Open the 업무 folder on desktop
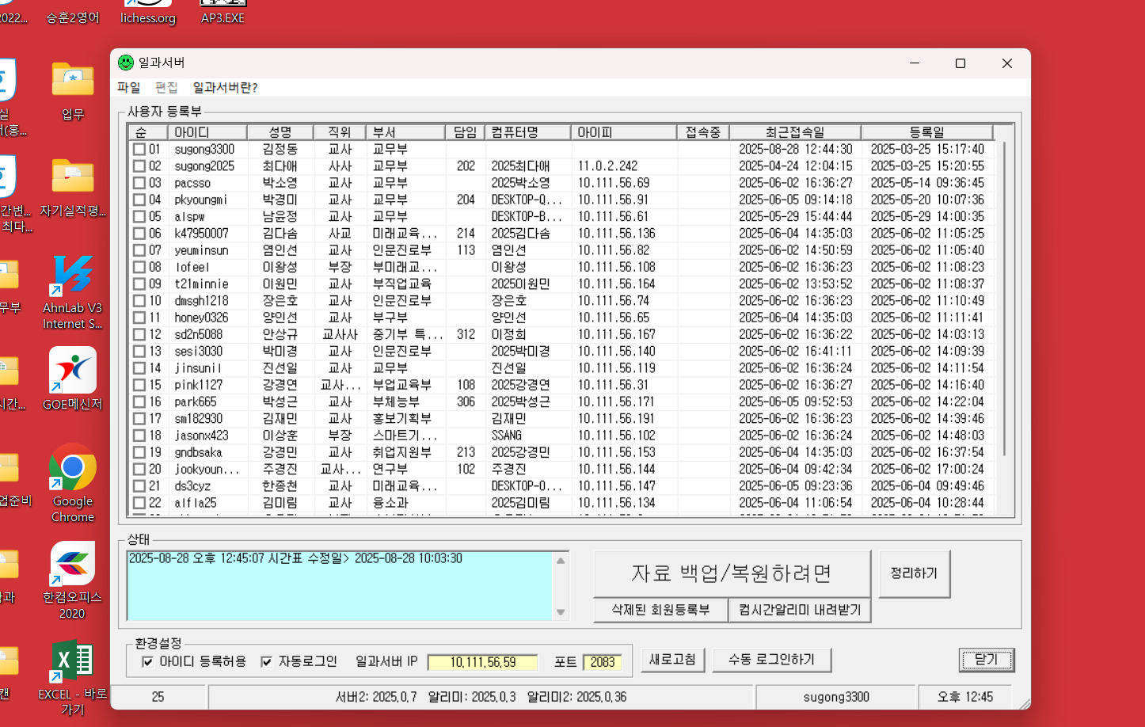This screenshot has height=727, width=1145. click(x=73, y=91)
